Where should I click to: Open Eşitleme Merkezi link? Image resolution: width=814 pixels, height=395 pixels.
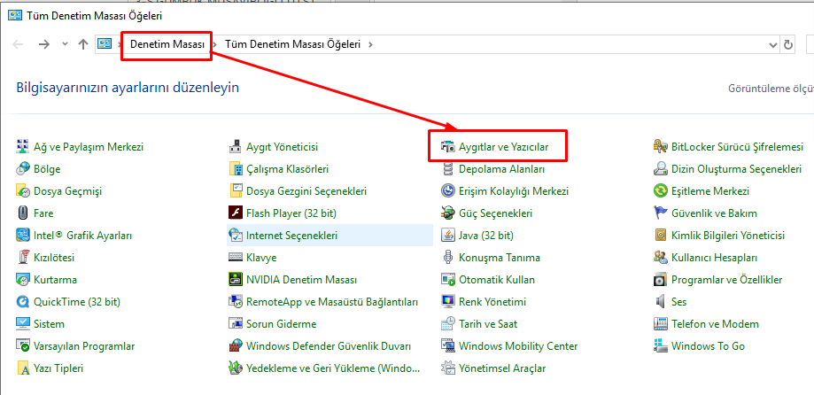[710, 191]
